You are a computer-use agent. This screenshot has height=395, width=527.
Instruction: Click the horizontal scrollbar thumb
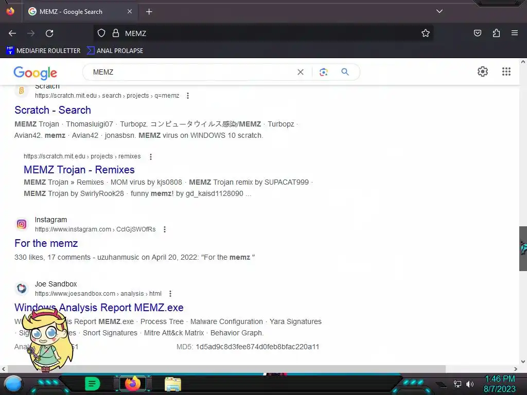point(226,369)
